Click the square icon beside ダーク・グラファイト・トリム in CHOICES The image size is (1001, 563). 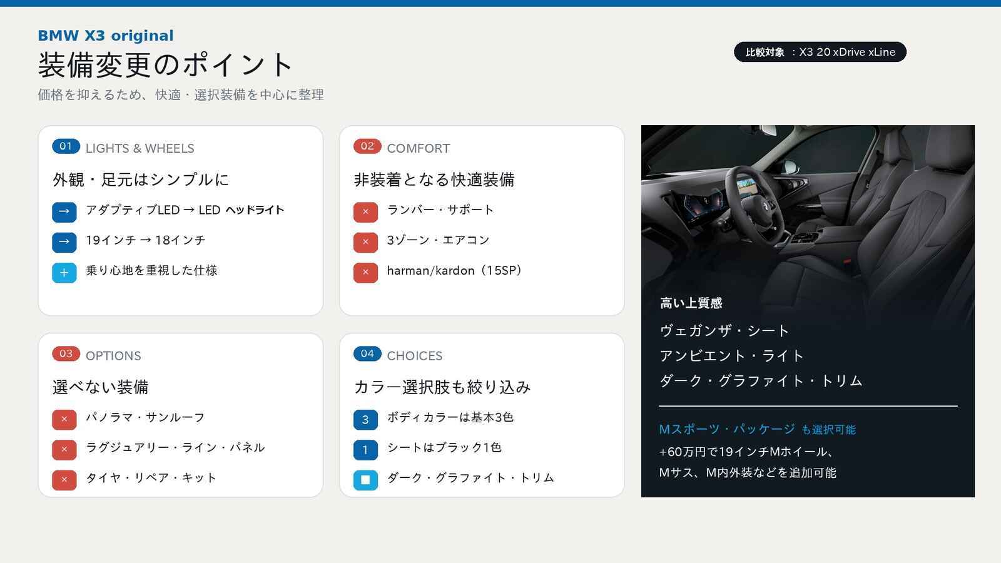[x=365, y=480]
